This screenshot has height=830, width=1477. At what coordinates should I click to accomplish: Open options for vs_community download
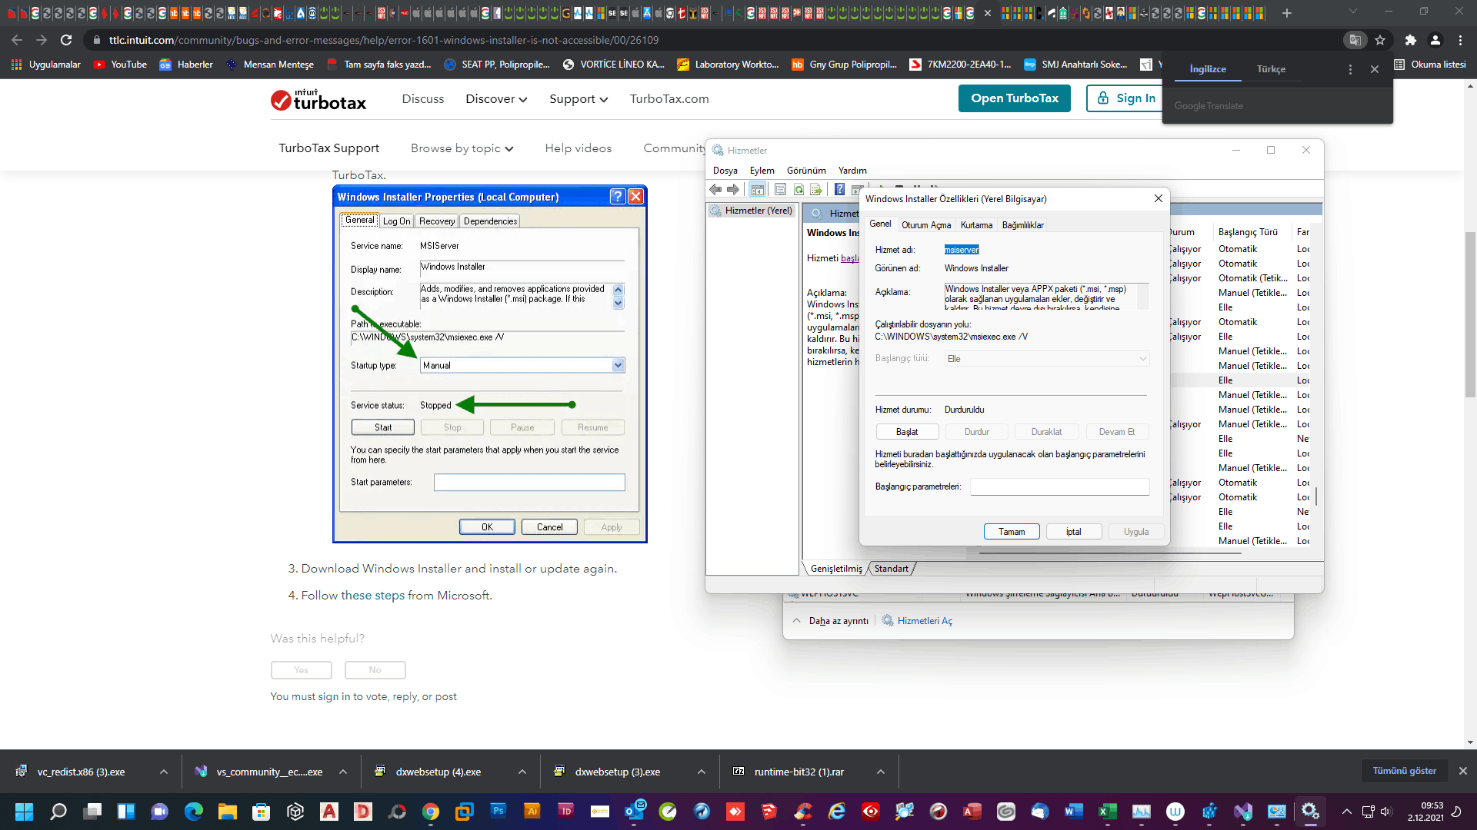coord(343,772)
